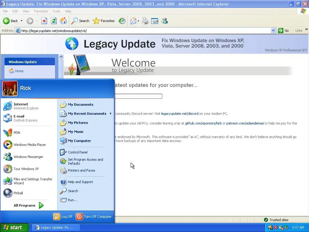This screenshot has height=232, width=309.
Task: Click the Log Off button
Action: (x=63, y=217)
